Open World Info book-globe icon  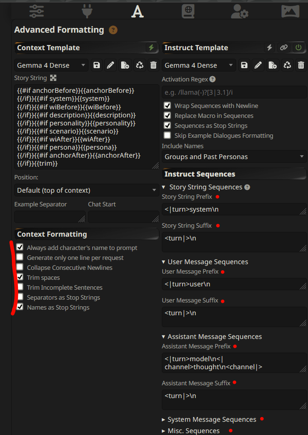[x=188, y=12]
